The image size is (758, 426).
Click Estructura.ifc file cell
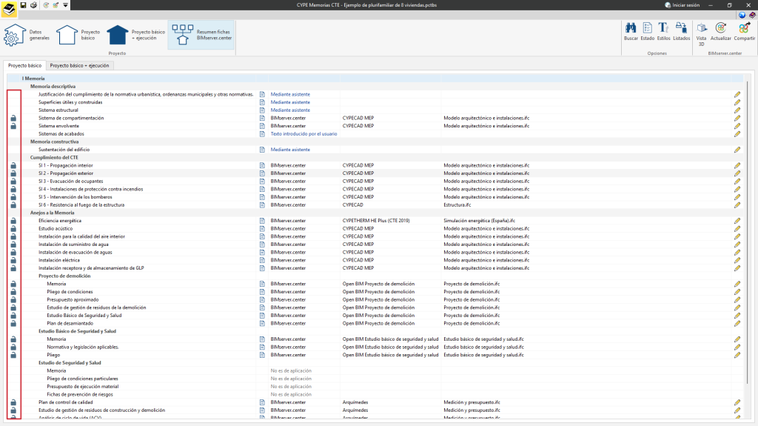pyautogui.click(x=457, y=204)
